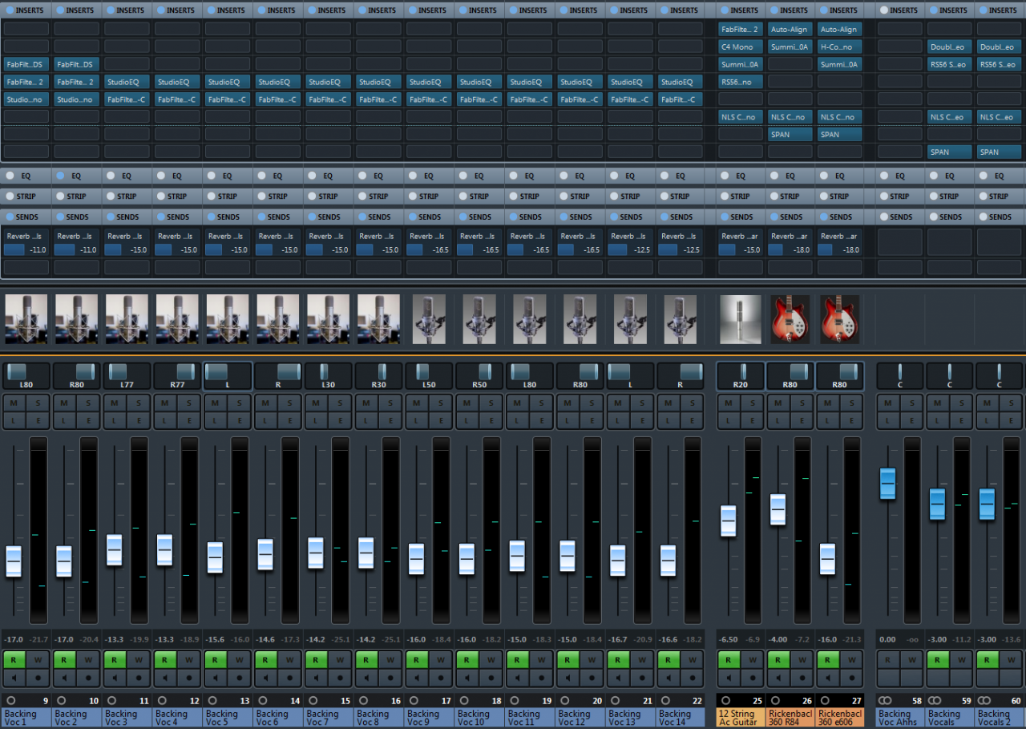Bypass EQ on the Backing Voc 2 channel

click(x=60, y=176)
